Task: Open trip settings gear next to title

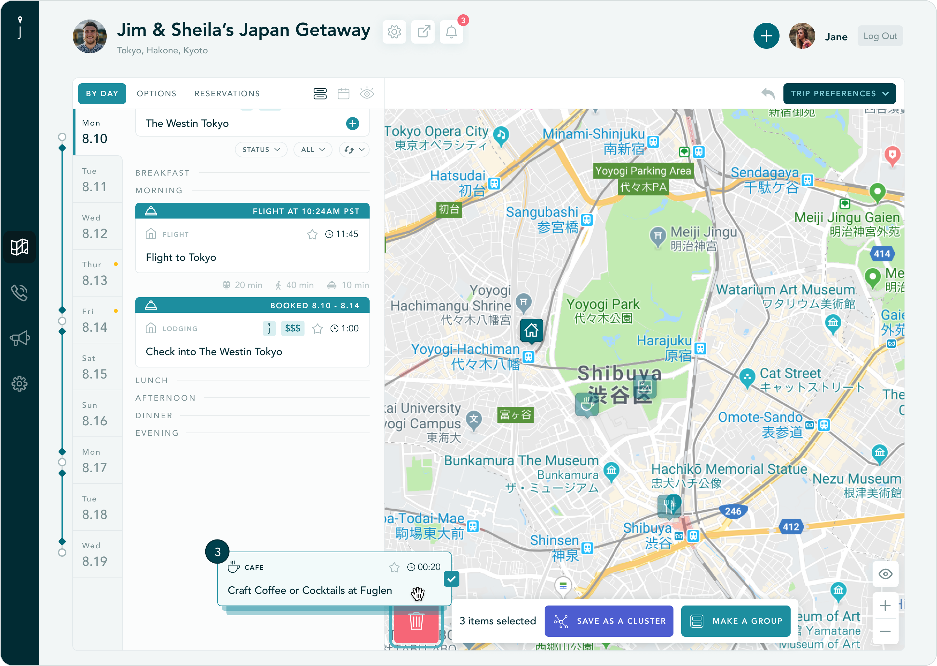Action: (394, 32)
